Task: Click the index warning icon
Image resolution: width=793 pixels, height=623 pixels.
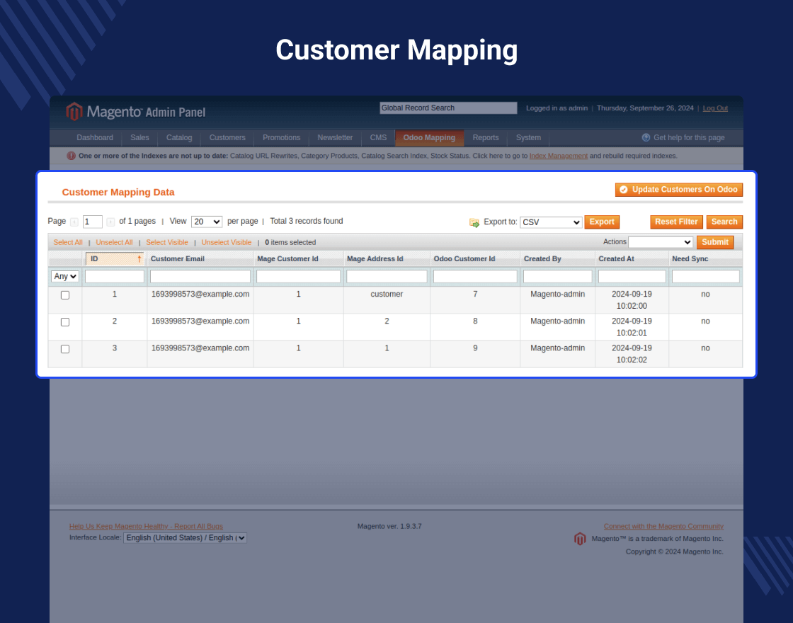Action: pos(72,156)
